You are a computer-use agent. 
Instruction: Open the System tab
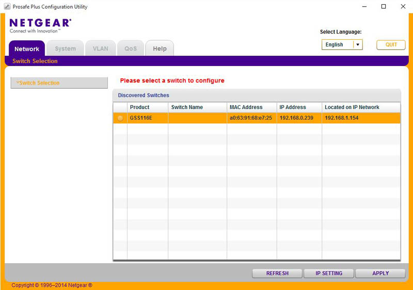(x=65, y=49)
